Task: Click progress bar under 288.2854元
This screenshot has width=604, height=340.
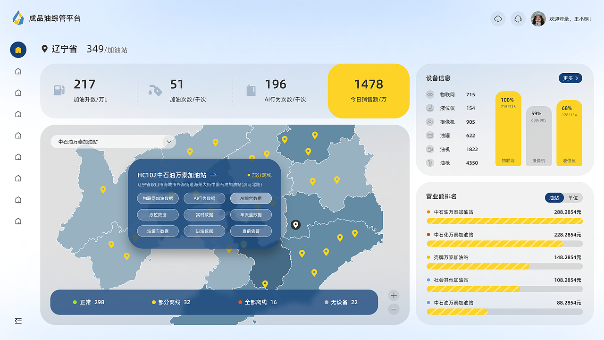Action: click(x=504, y=221)
